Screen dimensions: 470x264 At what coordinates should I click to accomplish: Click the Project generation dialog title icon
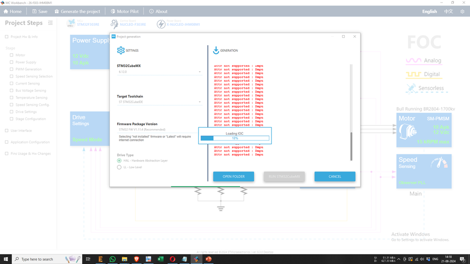coord(113,37)
